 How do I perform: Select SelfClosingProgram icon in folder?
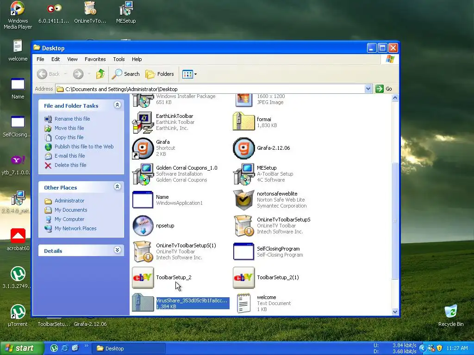tap(244, 251)
